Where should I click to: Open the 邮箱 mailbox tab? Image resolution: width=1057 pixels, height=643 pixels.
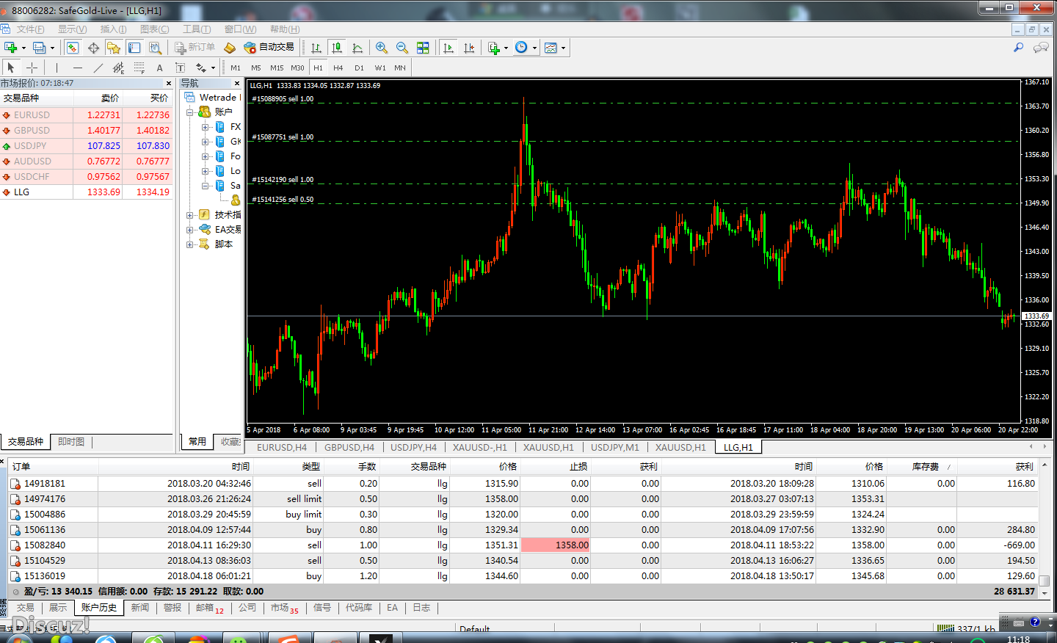tap(209, 608)
